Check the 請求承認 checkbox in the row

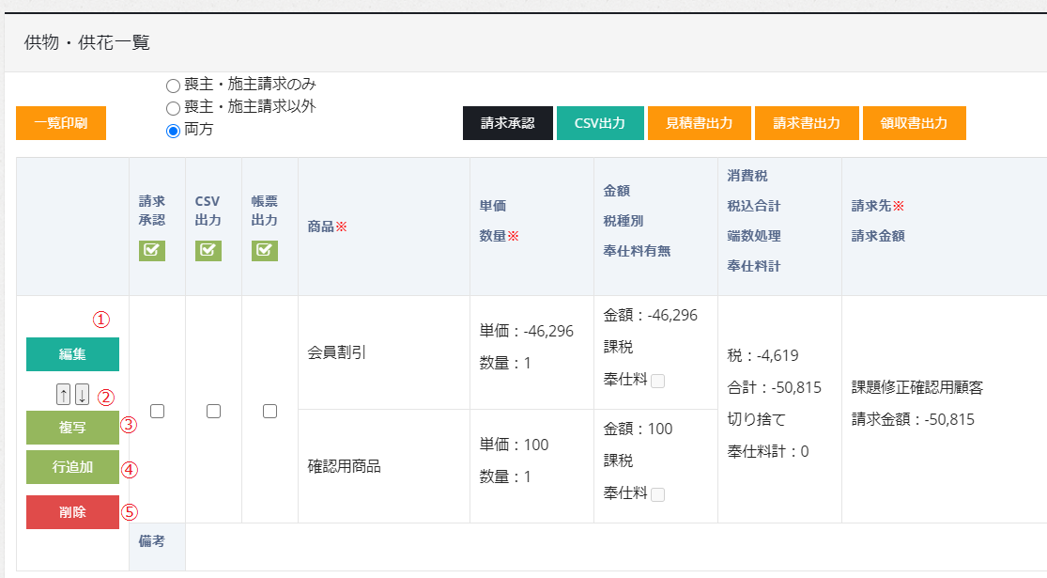tap(157, 411)
